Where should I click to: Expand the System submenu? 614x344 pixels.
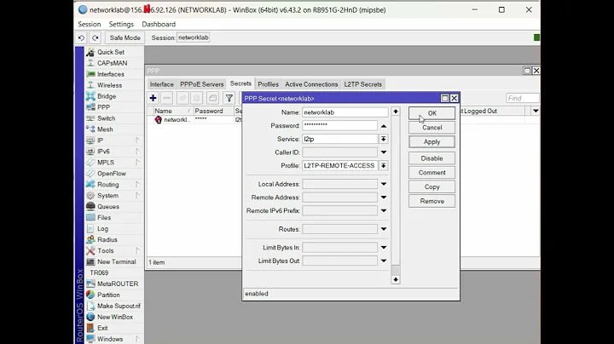pos(137,196)
